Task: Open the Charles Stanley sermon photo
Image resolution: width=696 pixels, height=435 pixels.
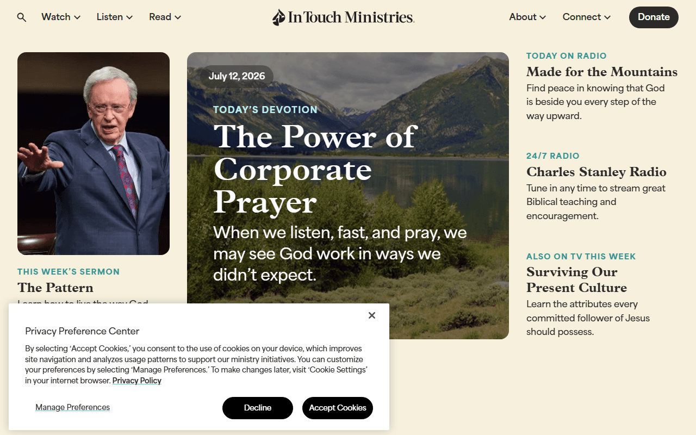Action: (x=94, y=153)
